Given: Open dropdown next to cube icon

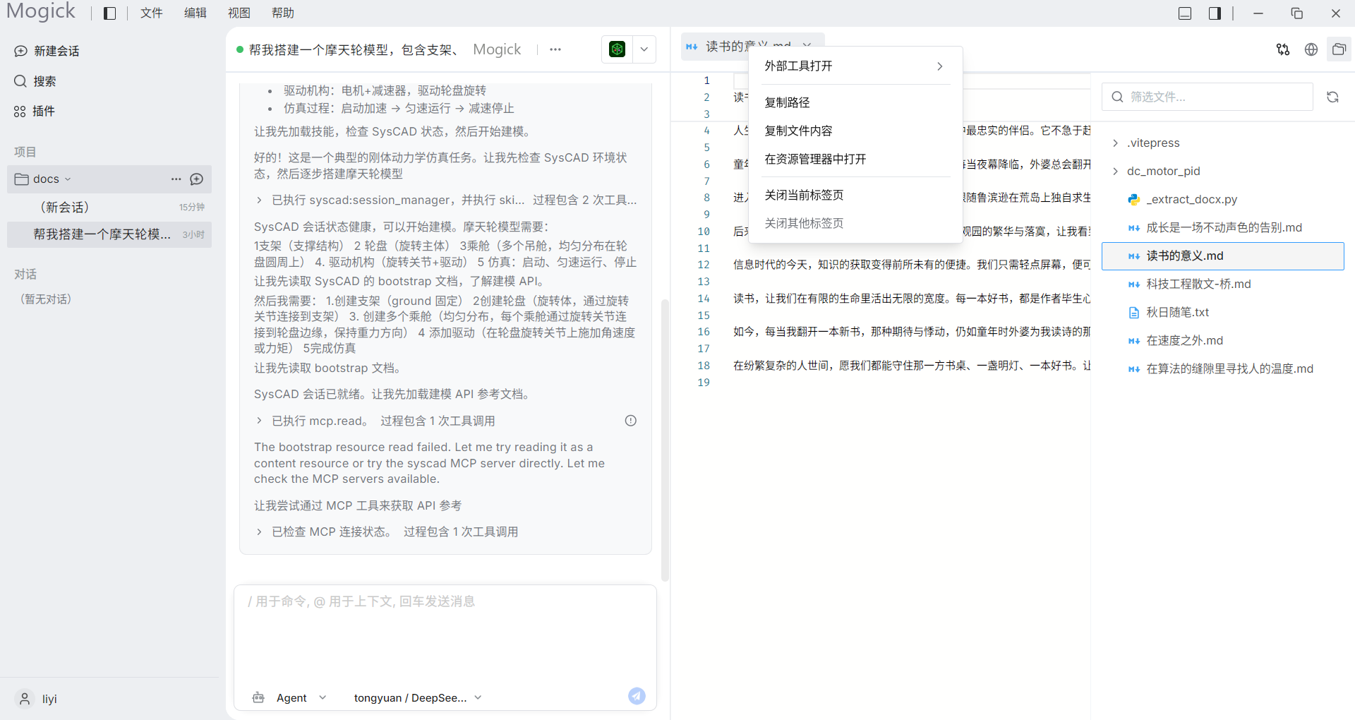Looking at the screenshot, I should click(644, 49).
